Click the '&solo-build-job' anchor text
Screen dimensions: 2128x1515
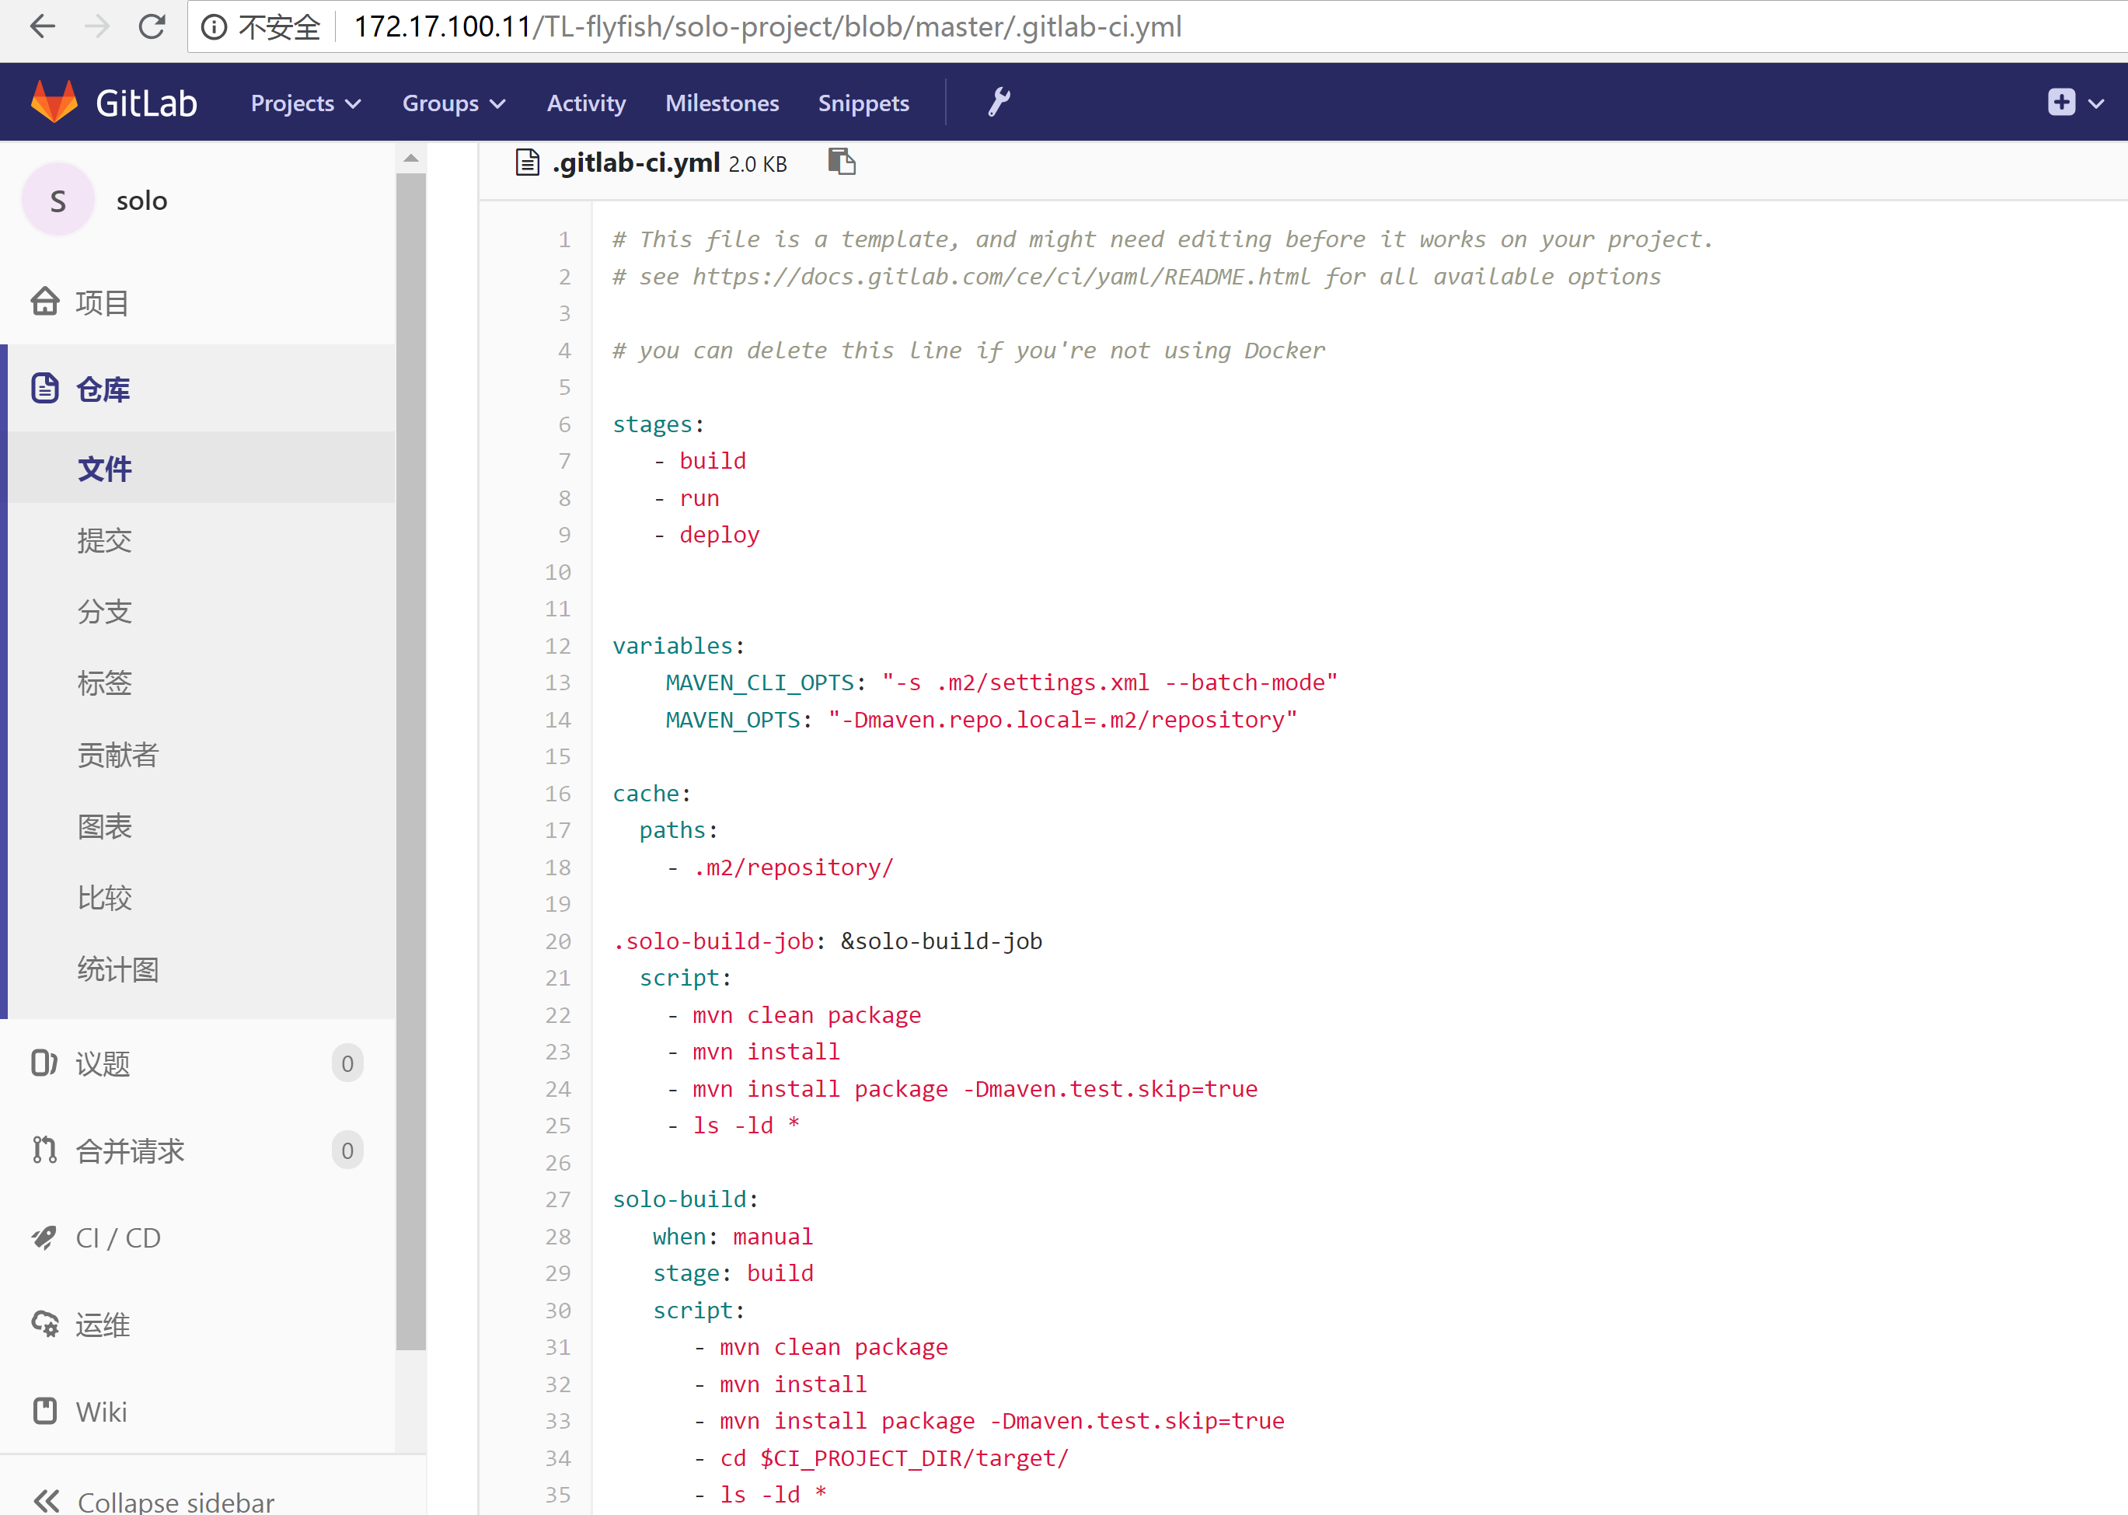tap(941, 941)
